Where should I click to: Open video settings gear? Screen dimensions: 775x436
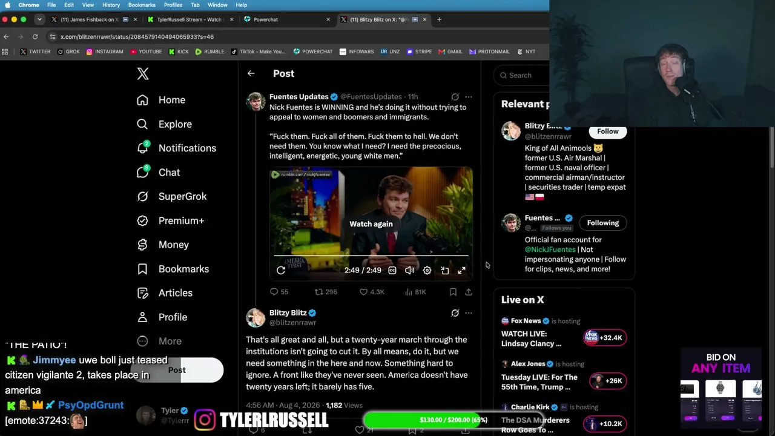click(427, 270)
